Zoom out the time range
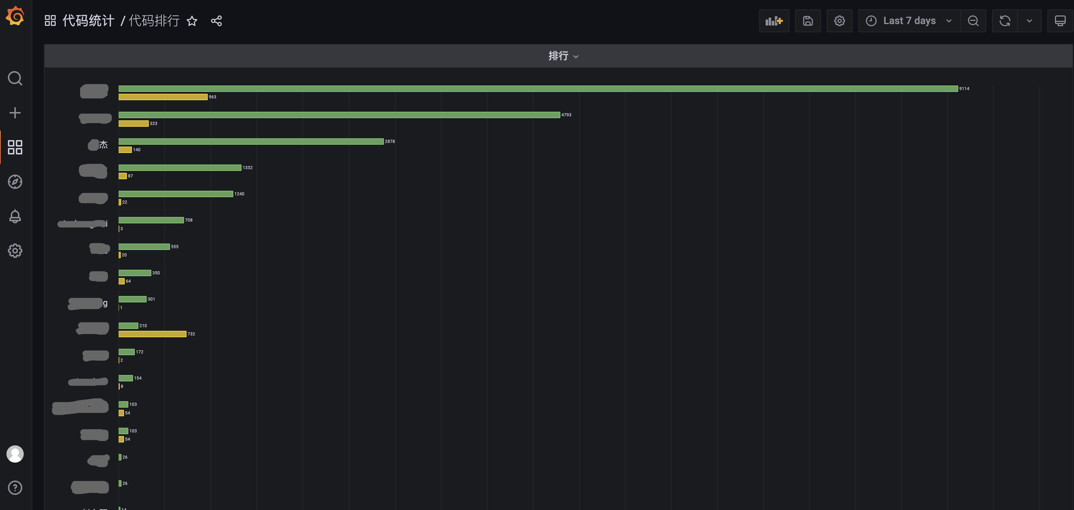This screenshot has height=510, width=1074. coord(973,21)
